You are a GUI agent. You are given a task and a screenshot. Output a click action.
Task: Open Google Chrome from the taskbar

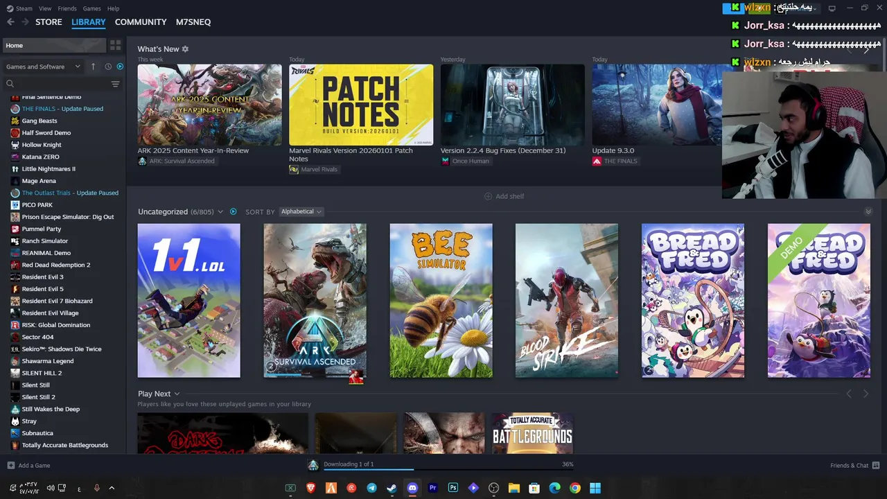click(575, 488)
